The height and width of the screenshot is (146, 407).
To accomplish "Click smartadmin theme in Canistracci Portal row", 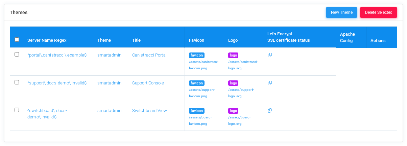I will pyautogui.click(x=109, y=55).
